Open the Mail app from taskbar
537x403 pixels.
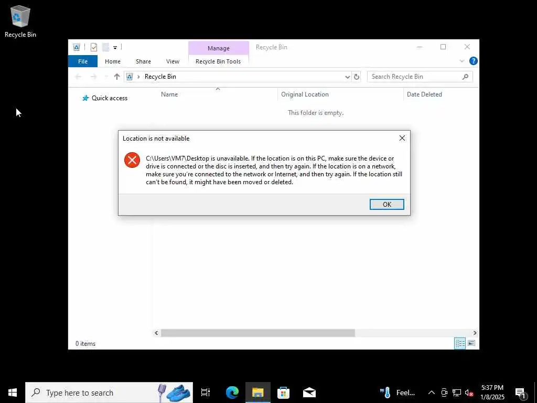click(x=309, y=393)
